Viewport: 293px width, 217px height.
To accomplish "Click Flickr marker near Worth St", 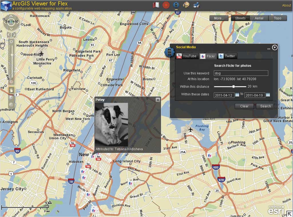I will (x=88, y=195).
